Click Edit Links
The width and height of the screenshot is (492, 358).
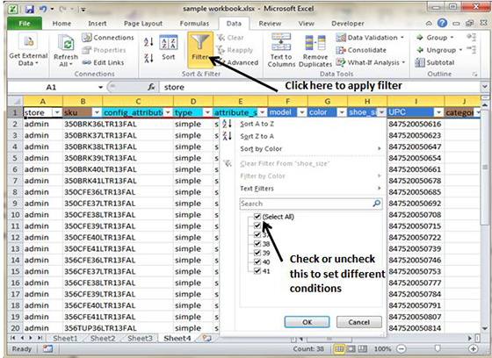pos(104,62)
